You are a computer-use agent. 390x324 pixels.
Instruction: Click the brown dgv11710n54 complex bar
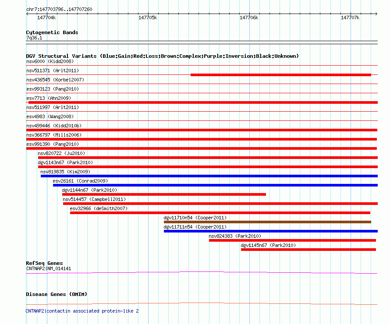(x=267, y=222)
